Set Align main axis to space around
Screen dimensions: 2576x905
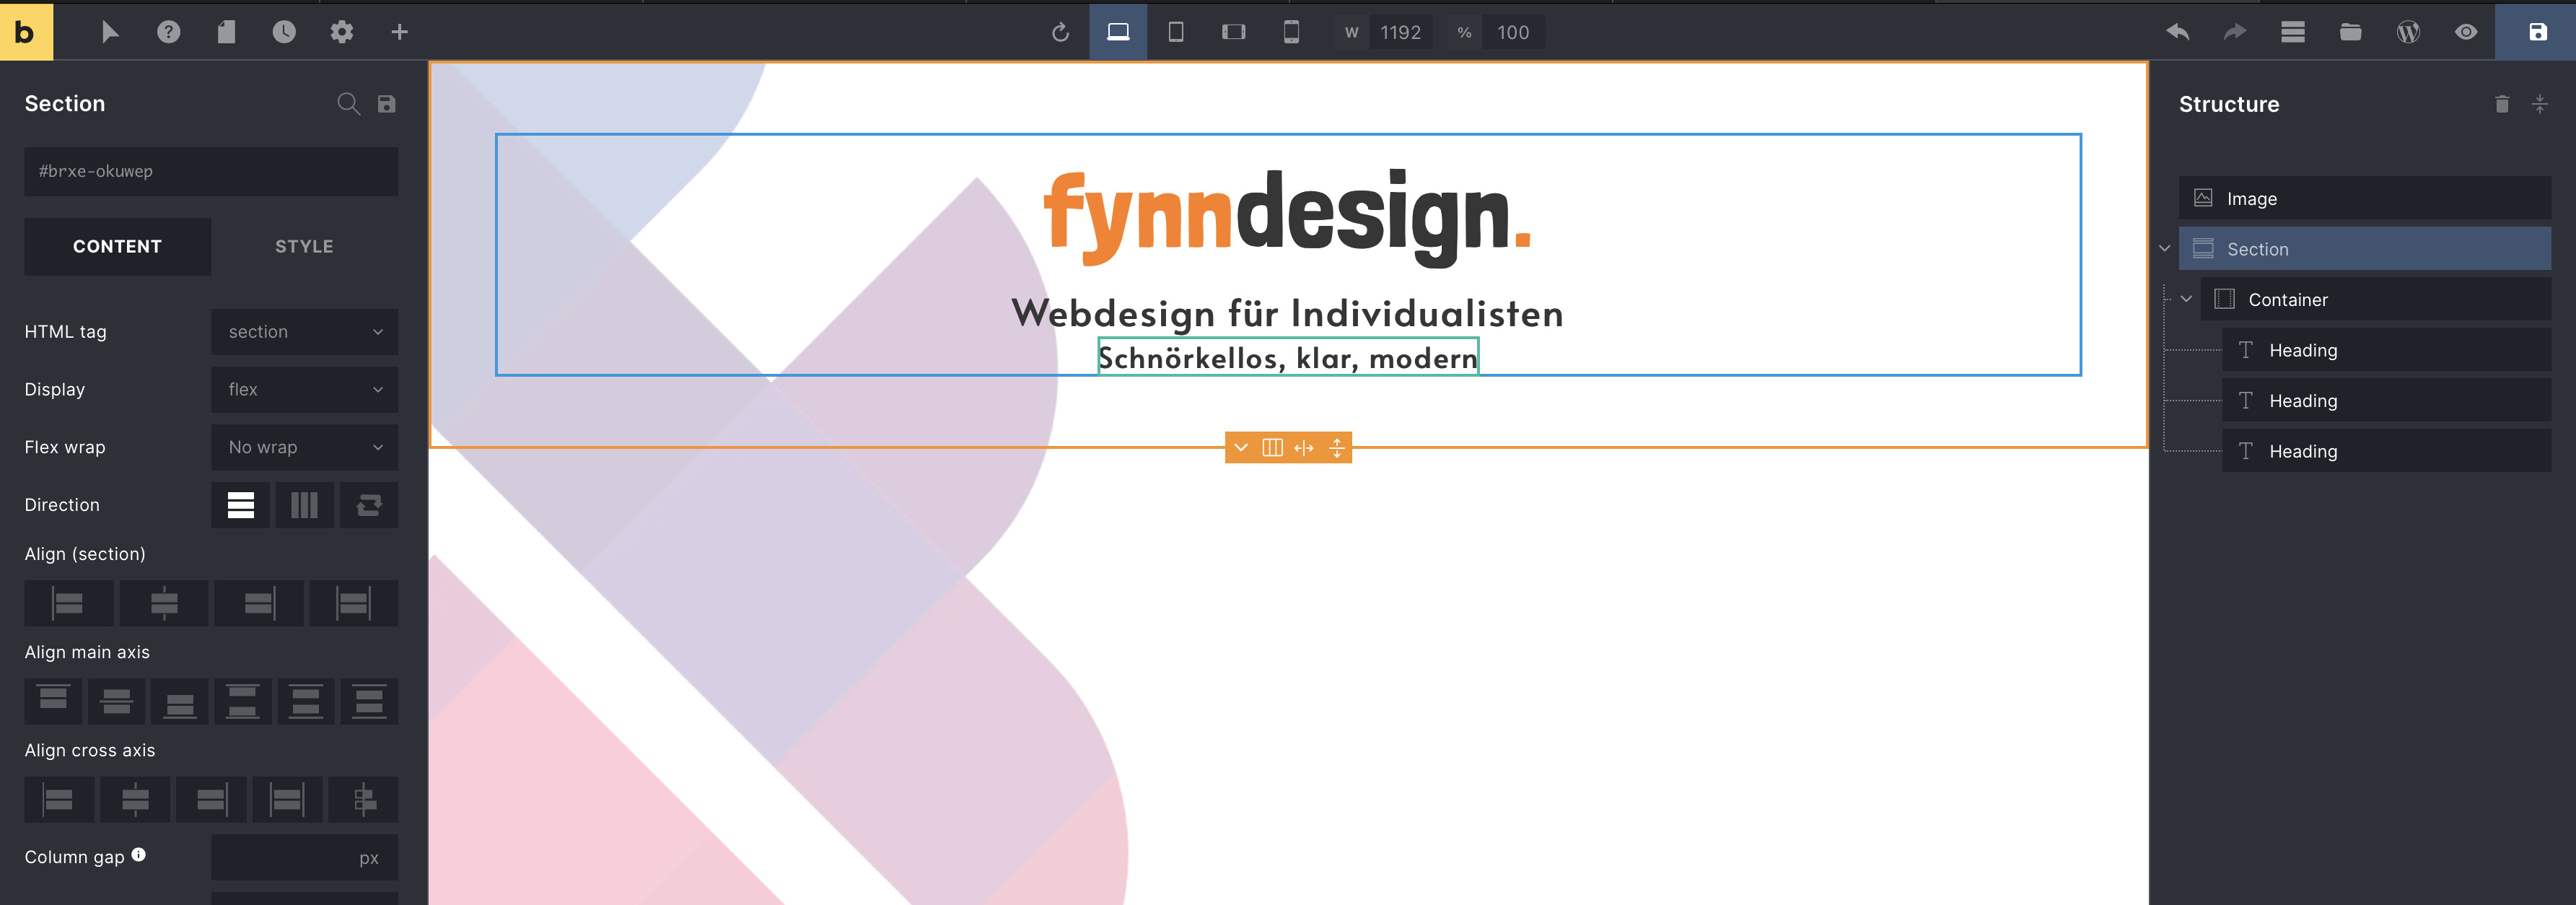(306, 701)
